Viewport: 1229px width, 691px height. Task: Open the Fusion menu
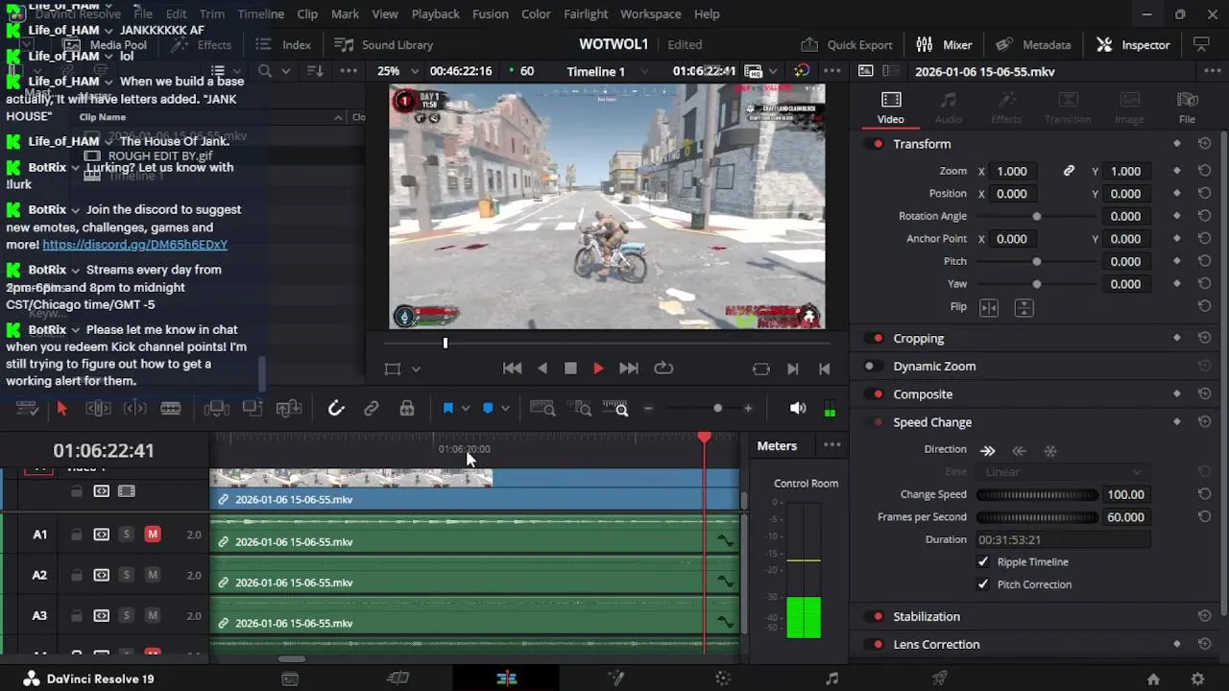pyautogui.click(x=491, y=14)
